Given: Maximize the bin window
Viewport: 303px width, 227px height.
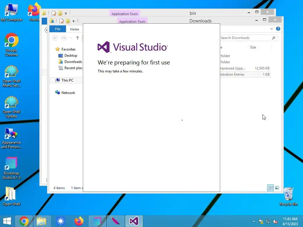Looking at the screenshot, I should pos(257,12).
